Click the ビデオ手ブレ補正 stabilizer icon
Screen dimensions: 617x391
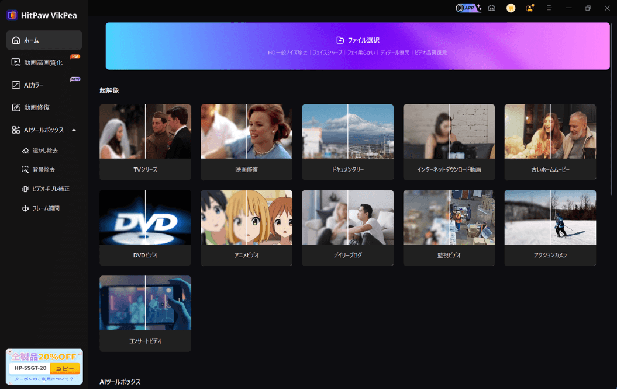[25, 189]
